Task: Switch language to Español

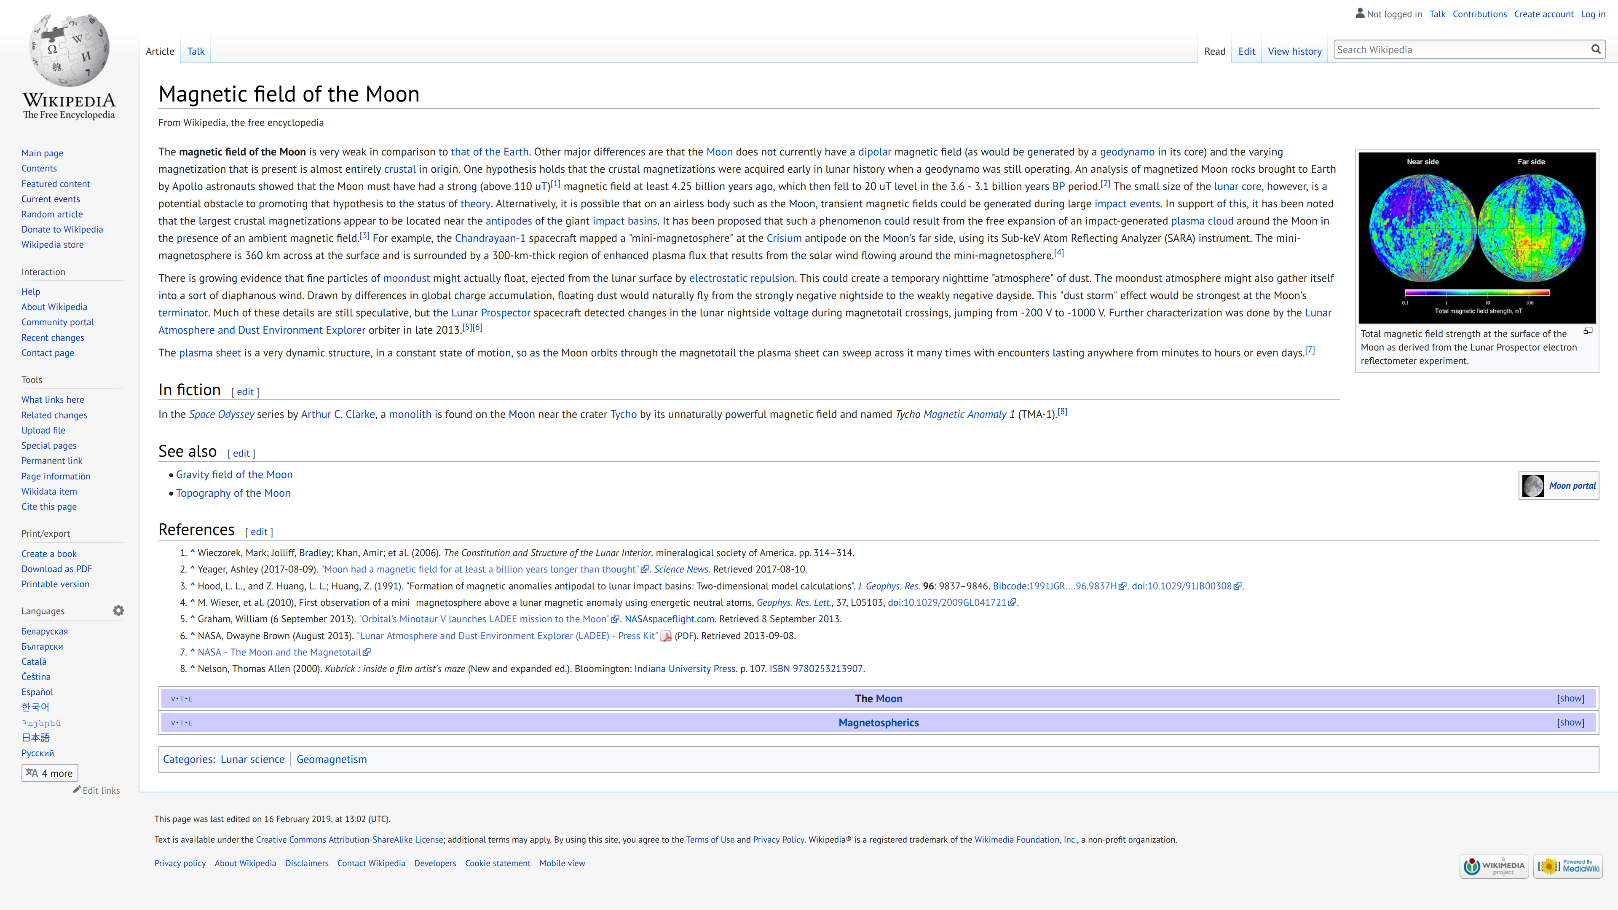Action: point(37,692)
